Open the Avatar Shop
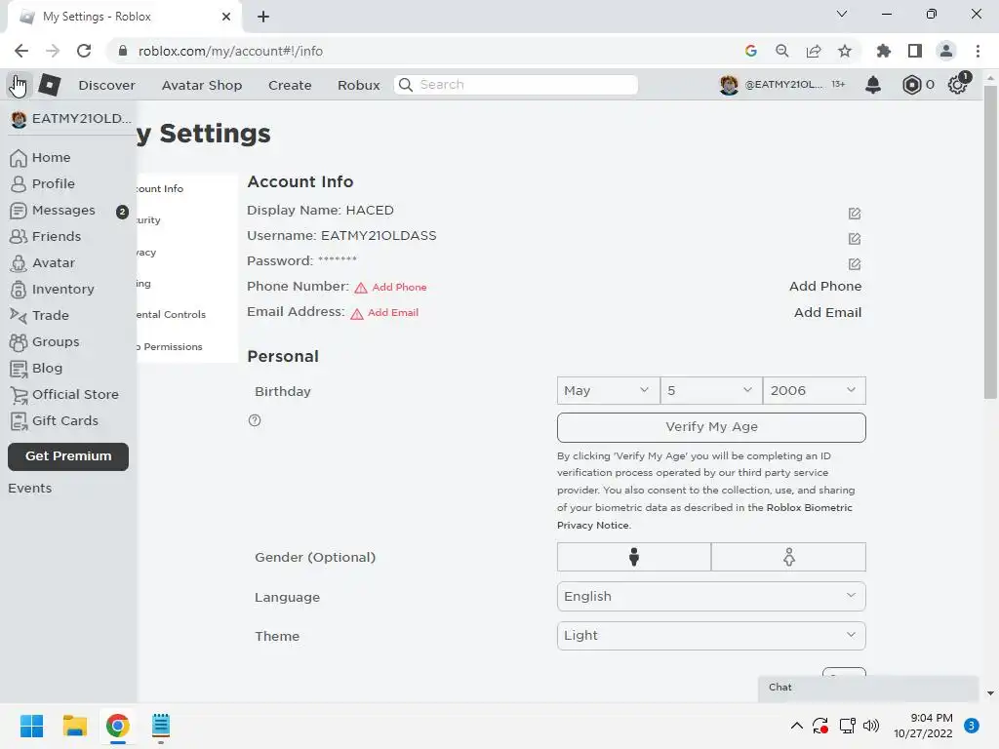Screen dimensions: 999x749 pos(202,85)
